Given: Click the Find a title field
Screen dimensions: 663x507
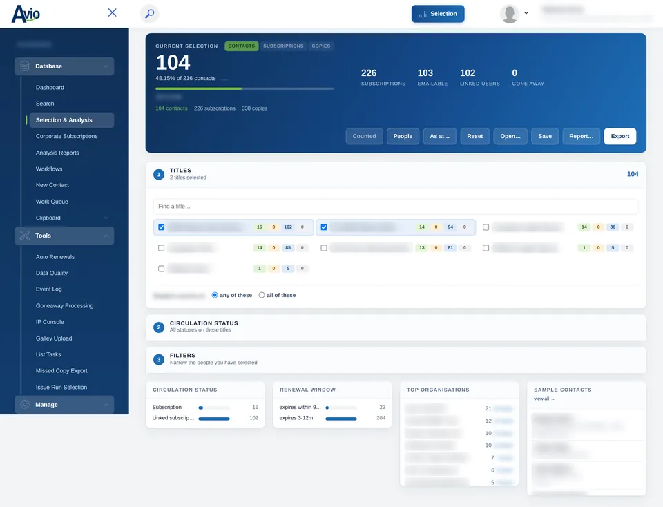Looking at the screenshot, I should (x=395, y=207).
